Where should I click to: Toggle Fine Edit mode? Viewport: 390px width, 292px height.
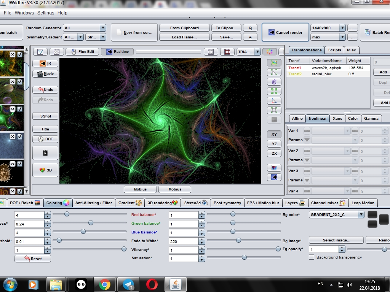click(x=82, y=52)
